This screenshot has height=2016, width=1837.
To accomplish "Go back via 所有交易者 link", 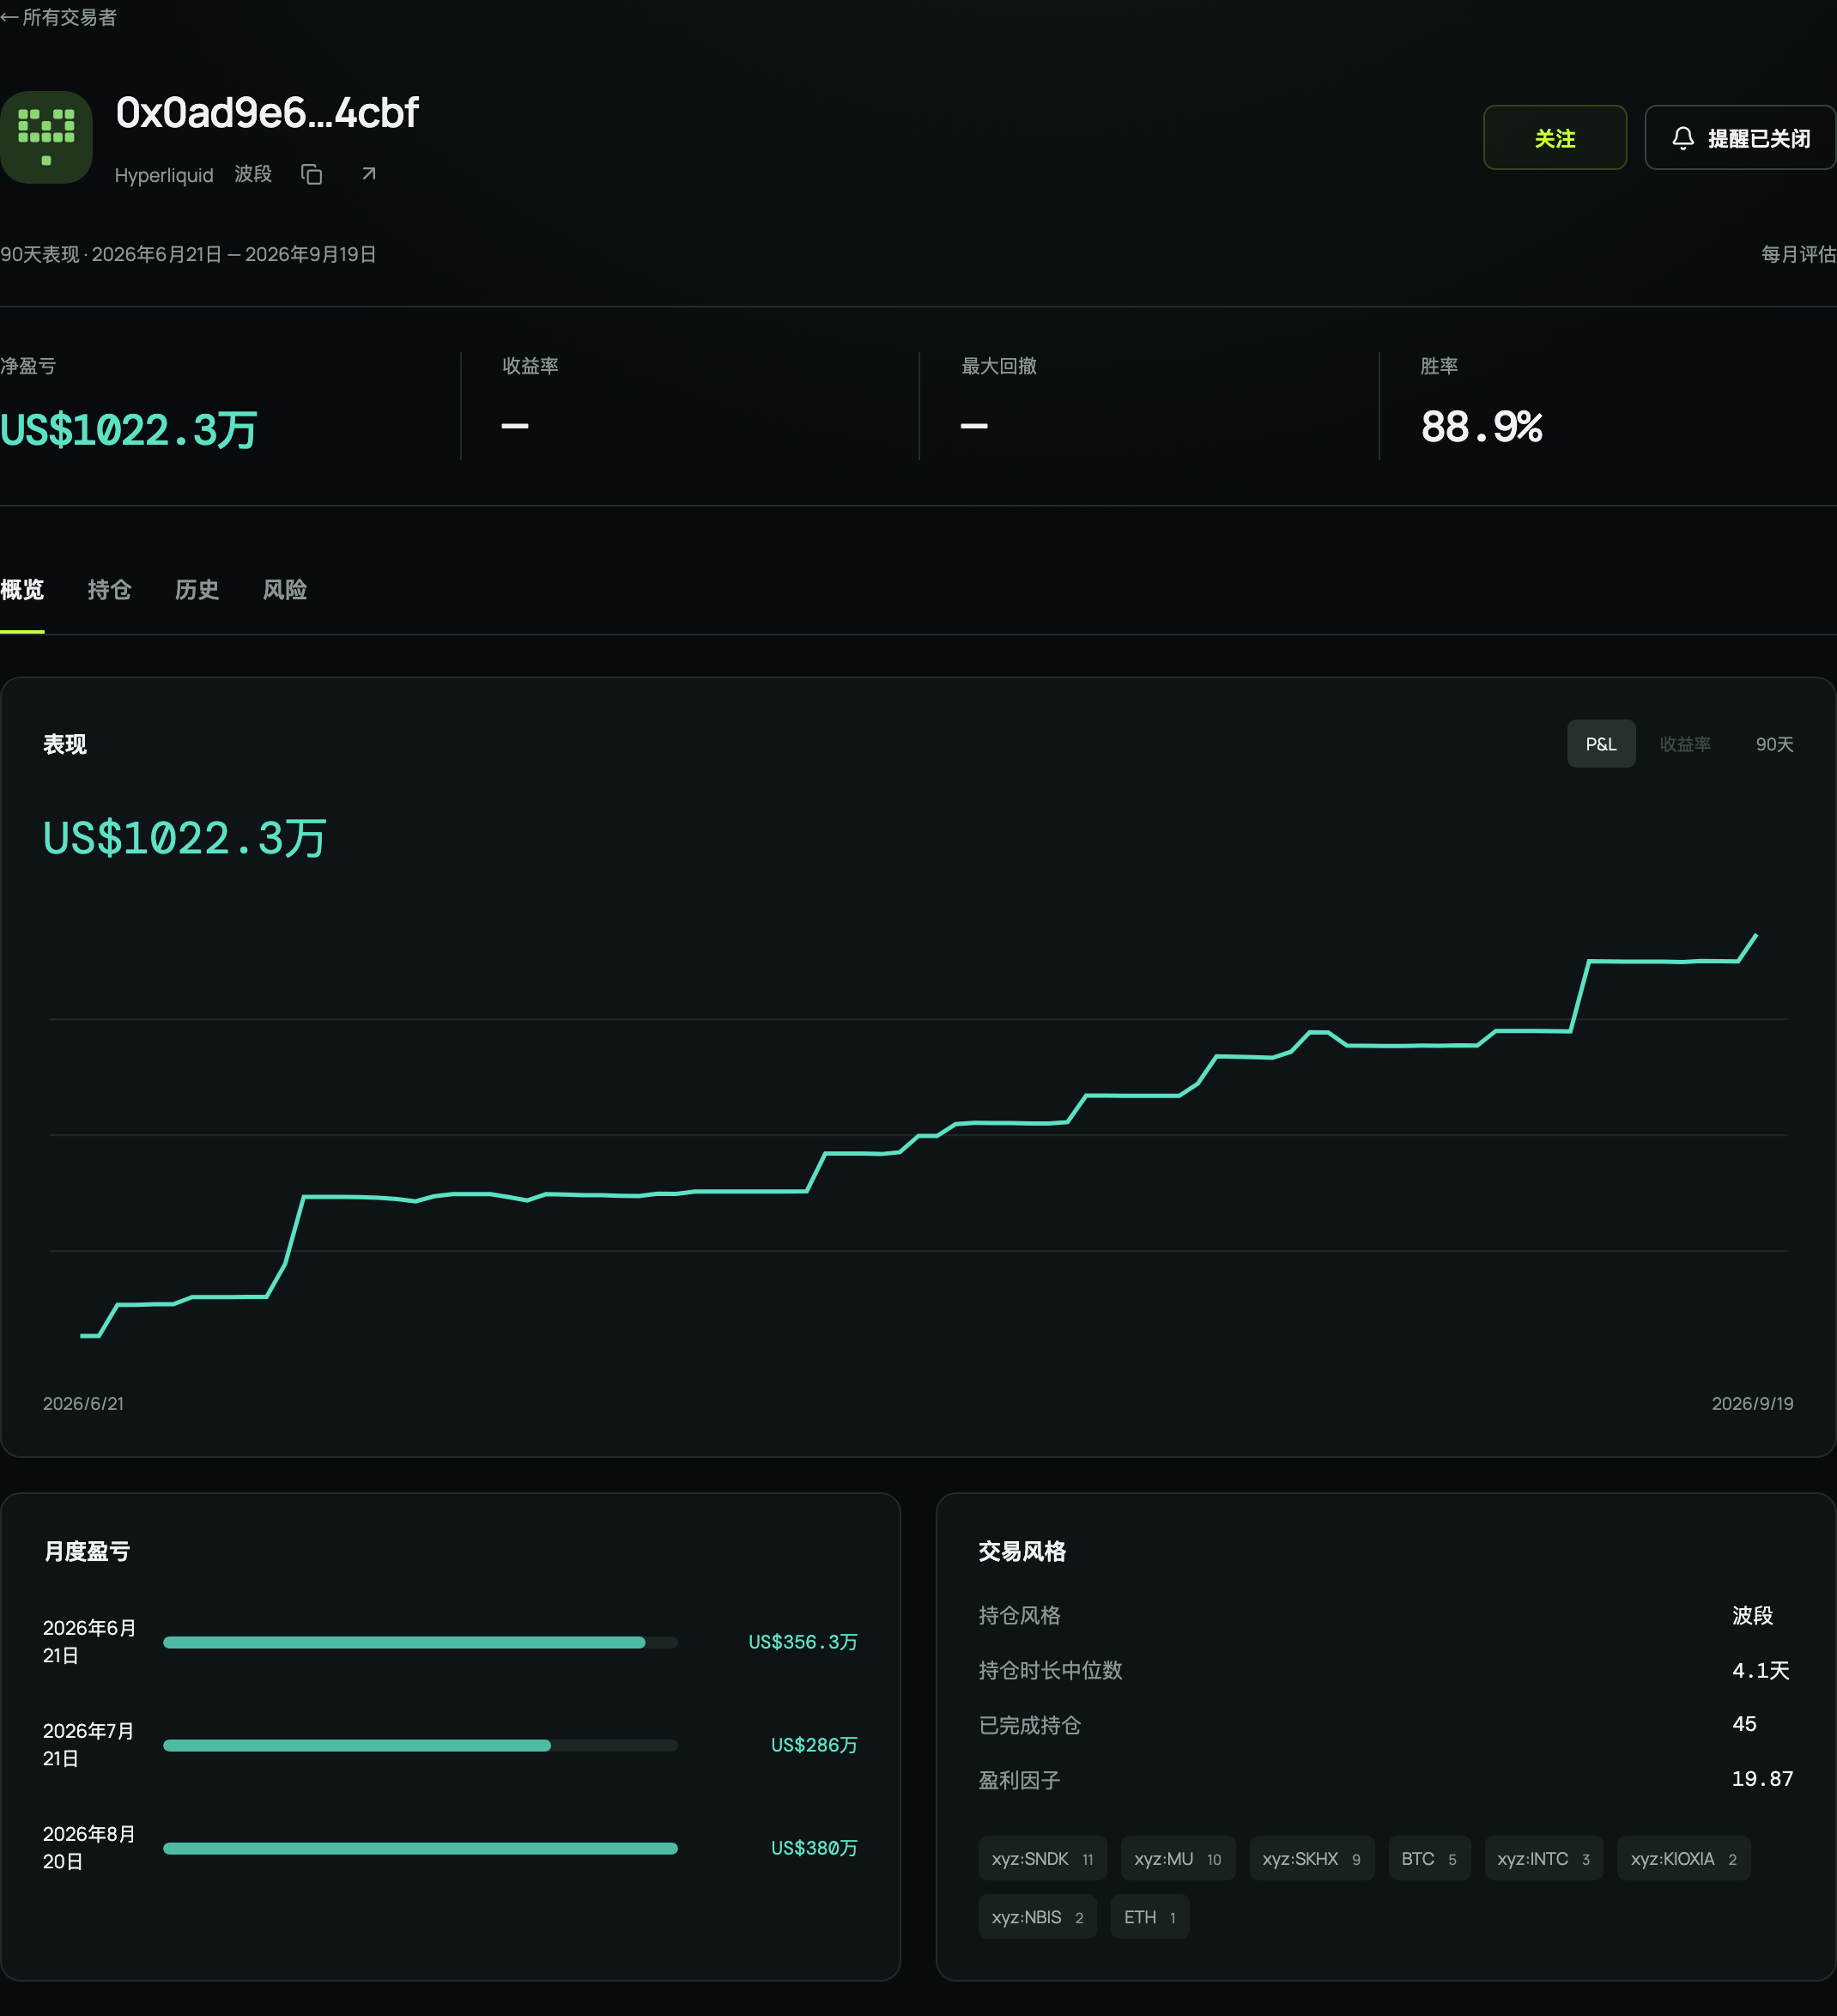I will point(59,17).
